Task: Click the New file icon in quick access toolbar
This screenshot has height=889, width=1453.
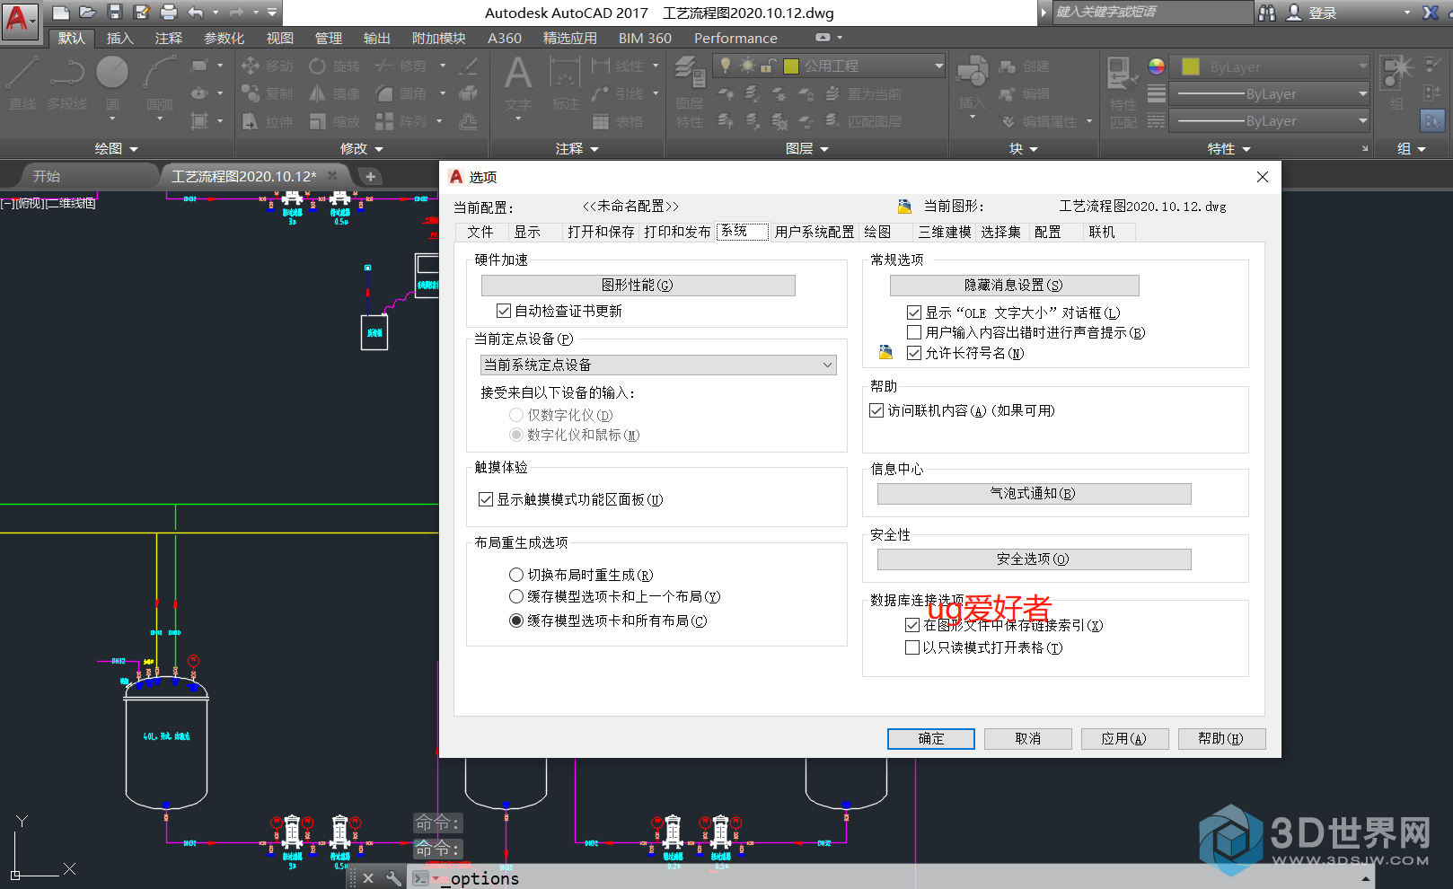Action: point(60,13)
